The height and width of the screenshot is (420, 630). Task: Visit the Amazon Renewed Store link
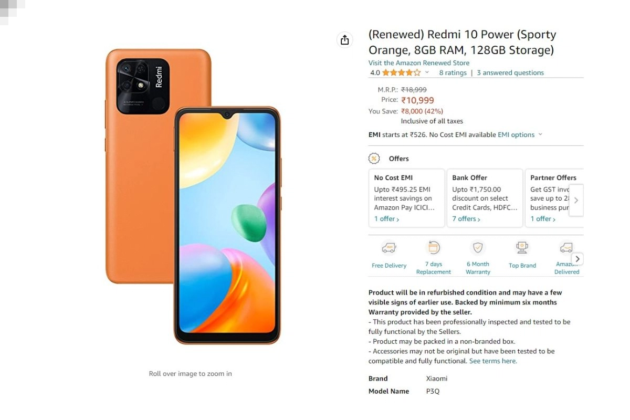(x=419, y=63)
